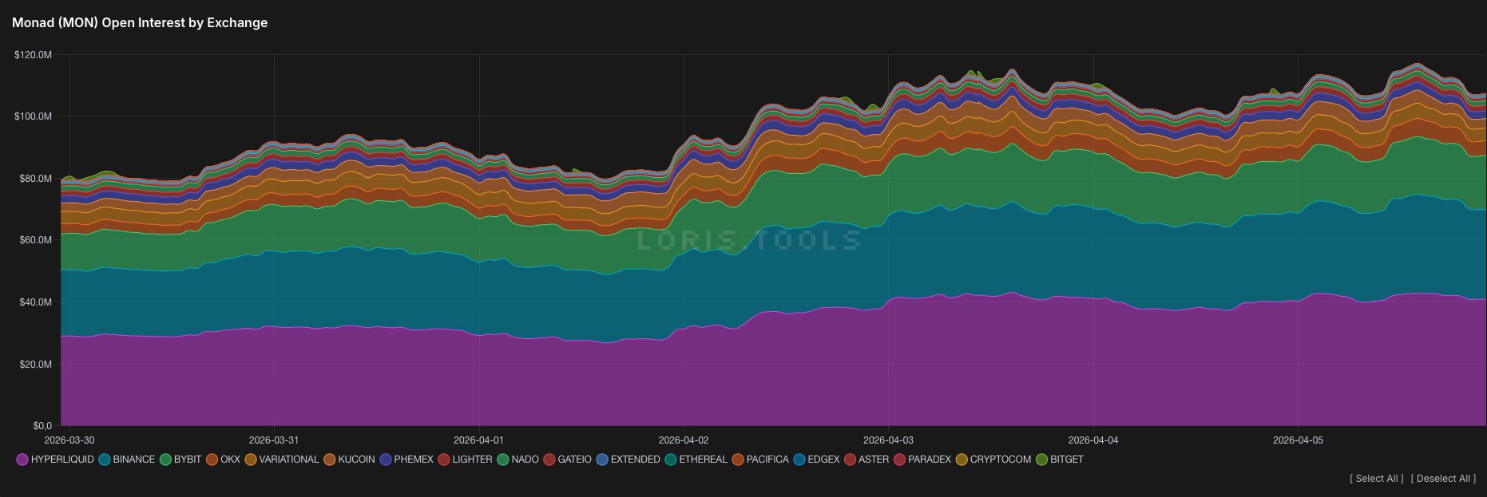Click the BITGET legend label

tap(1066, 460)
